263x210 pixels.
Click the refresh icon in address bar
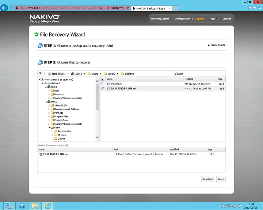click(x=128, y=8)
